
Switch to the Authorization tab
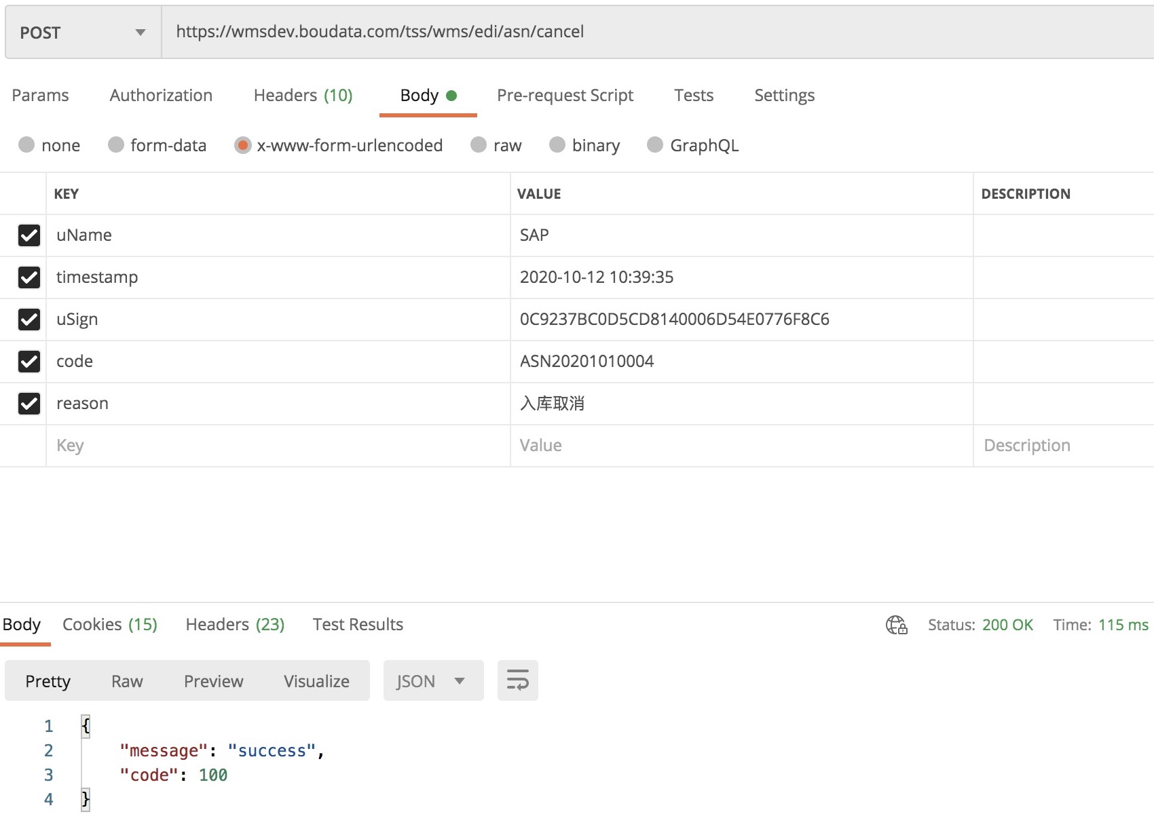coord(161,96)
